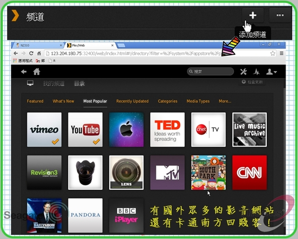Open the BBC iPlayer channel tile
The height and width of the screenshot is (239, 298).
[x=126, y=216]
